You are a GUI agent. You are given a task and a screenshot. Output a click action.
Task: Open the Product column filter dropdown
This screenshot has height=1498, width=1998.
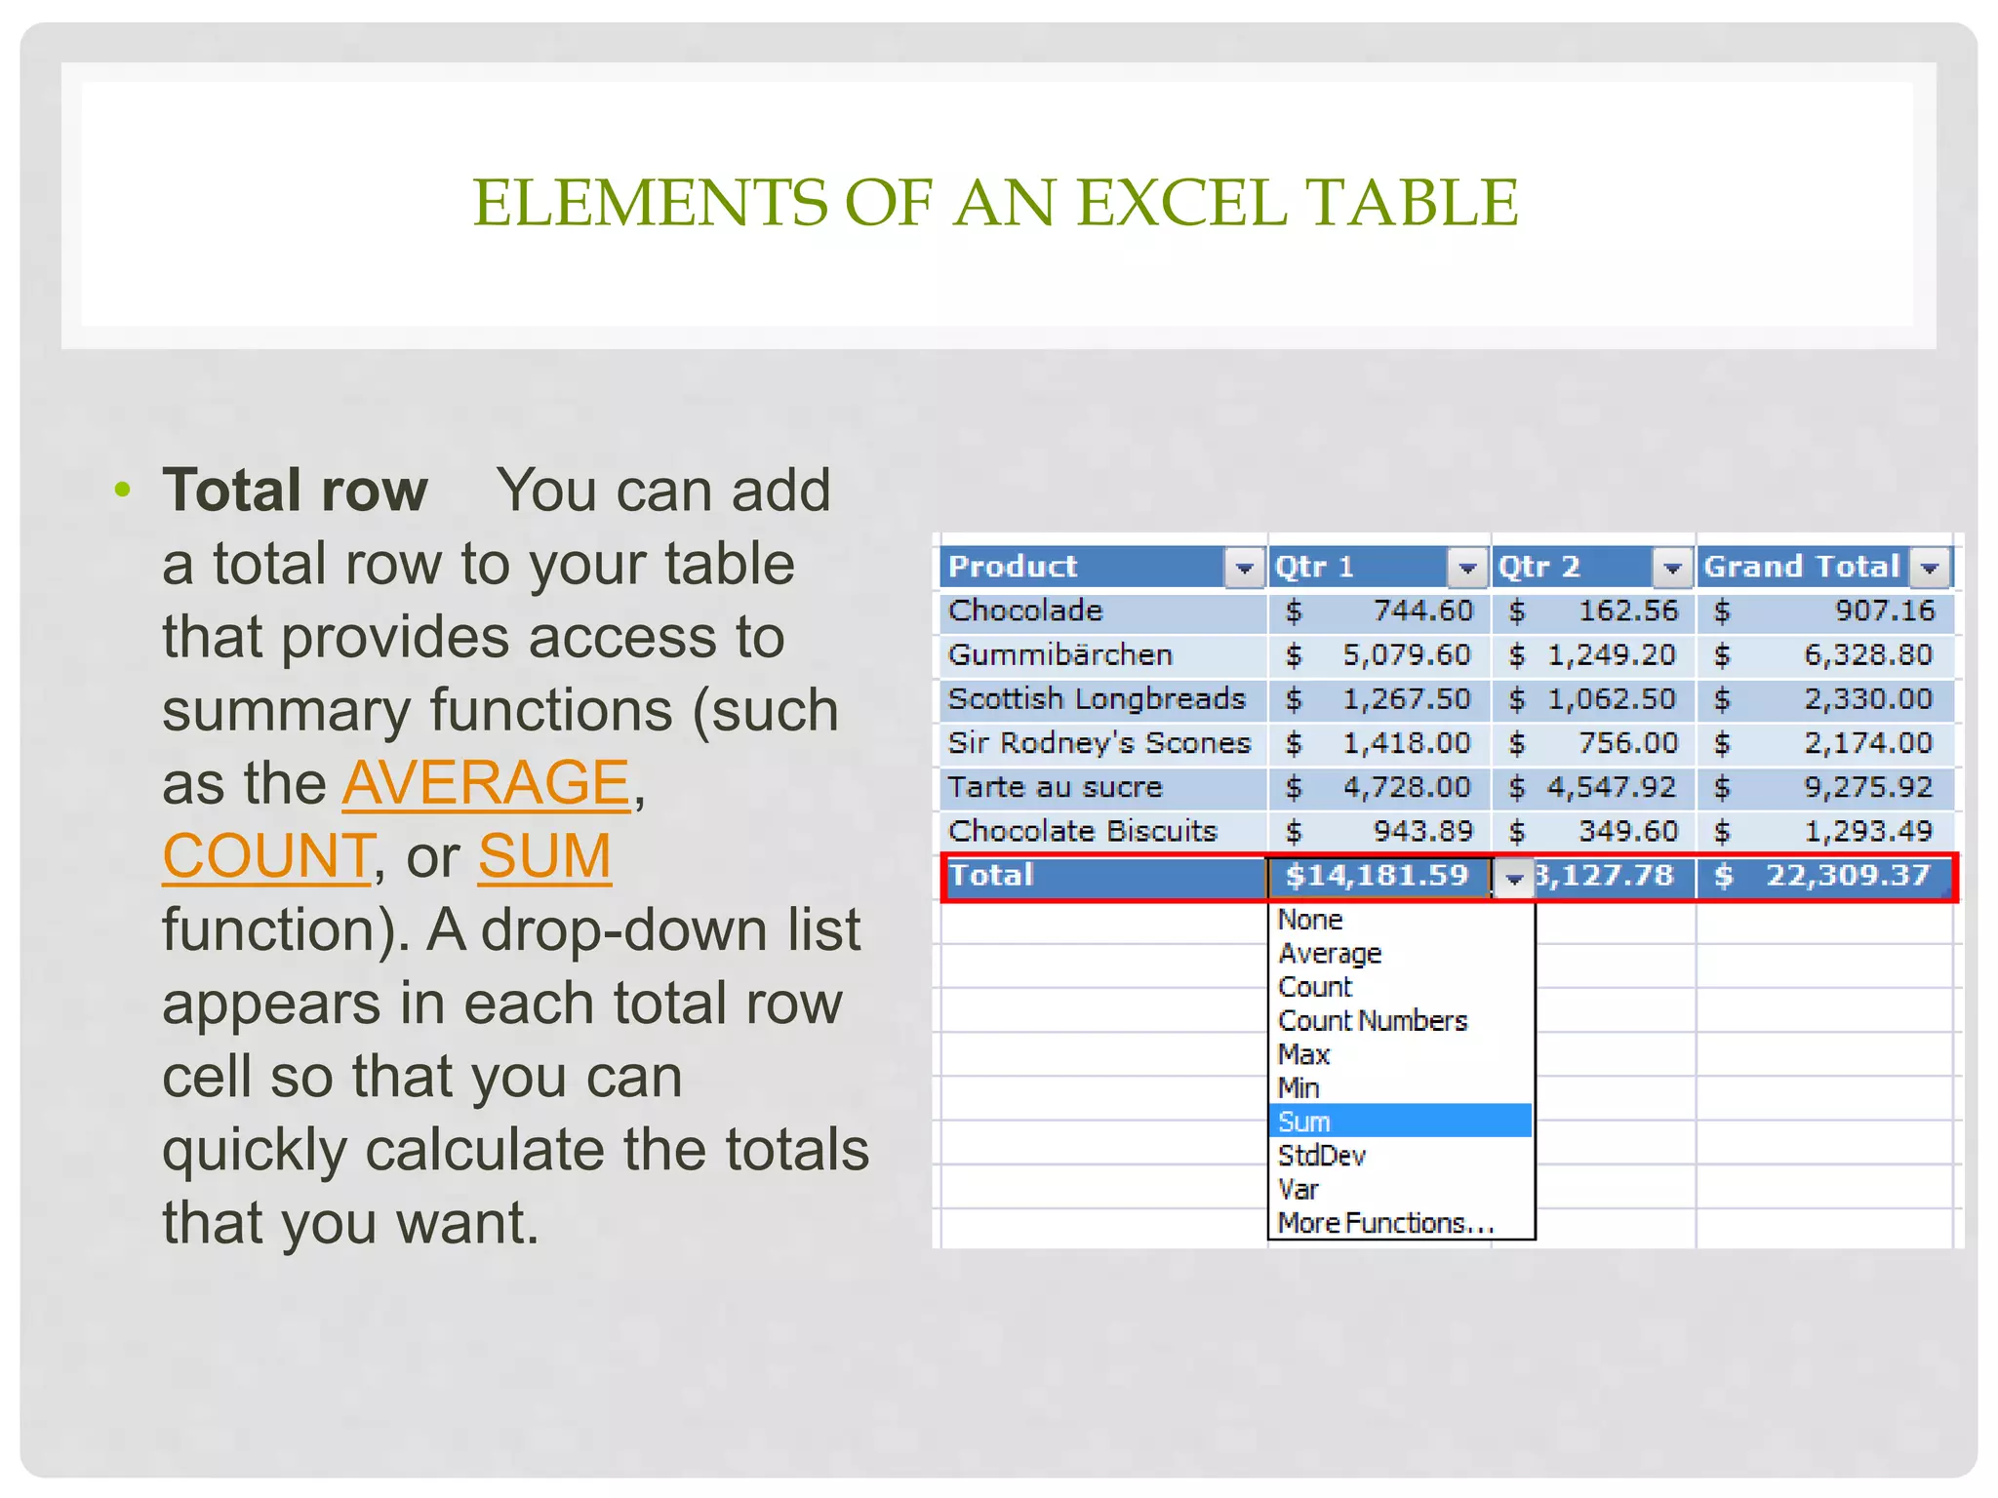coord(1244,568)
